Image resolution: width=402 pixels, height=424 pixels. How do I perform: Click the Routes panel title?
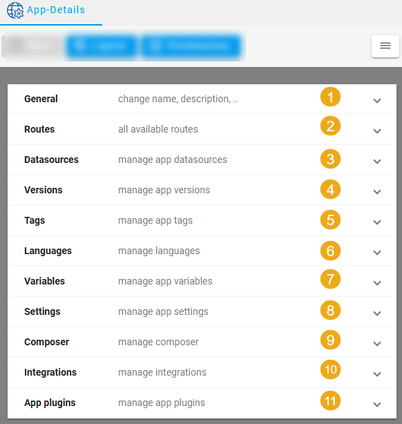coord(39,129)
